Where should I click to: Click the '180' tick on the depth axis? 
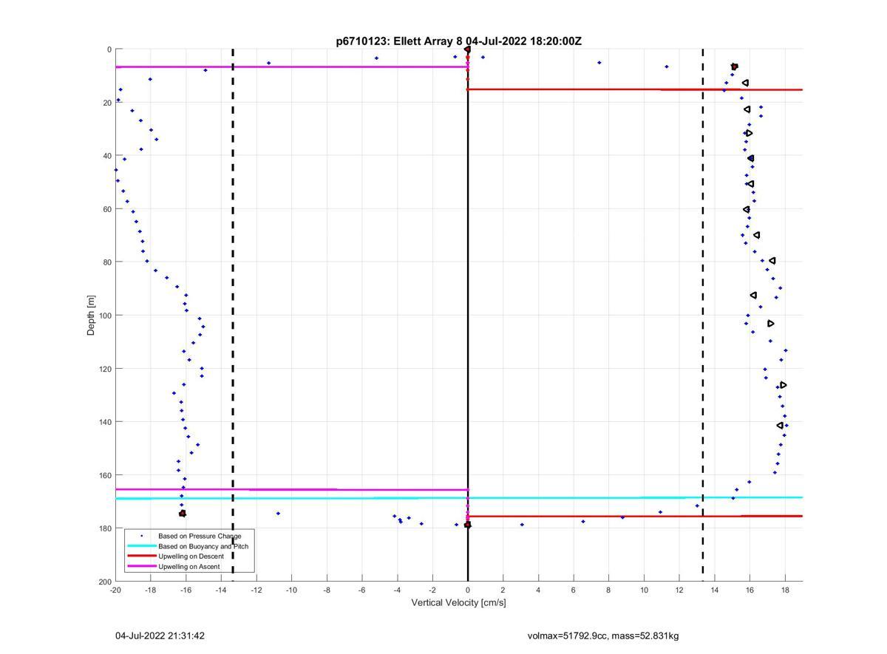click(104, 528)
